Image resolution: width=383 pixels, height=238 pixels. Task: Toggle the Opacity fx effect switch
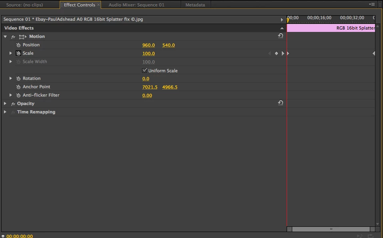point(13,104)
